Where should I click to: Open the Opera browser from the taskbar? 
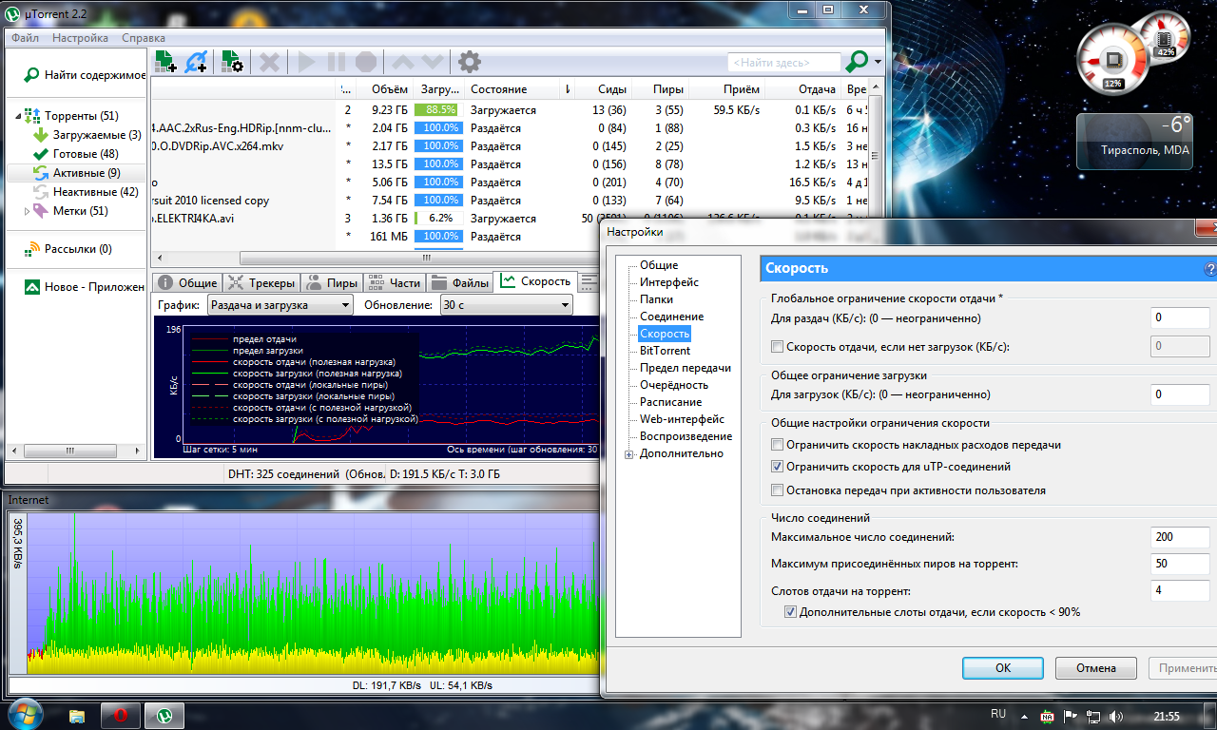coord(122,714)
